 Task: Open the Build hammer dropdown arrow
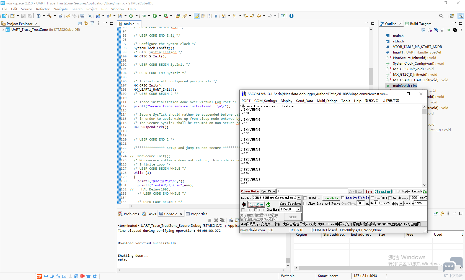[55, 16]
